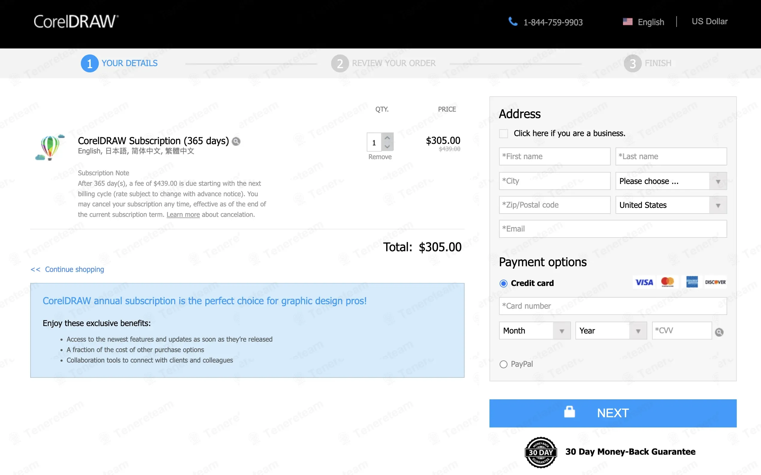Select PayPal as payment method
This screenshot has width=761, height=475.
pos(503,364)
